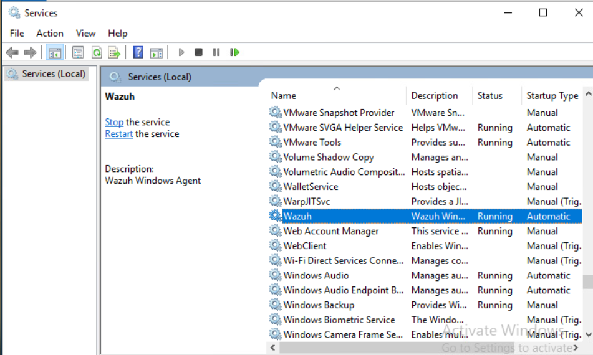Viewport: 593px width, 355px height.
Task: Click the vertical scrollbar up arrow
Action: pyautogui.click(x=588, y=93)
